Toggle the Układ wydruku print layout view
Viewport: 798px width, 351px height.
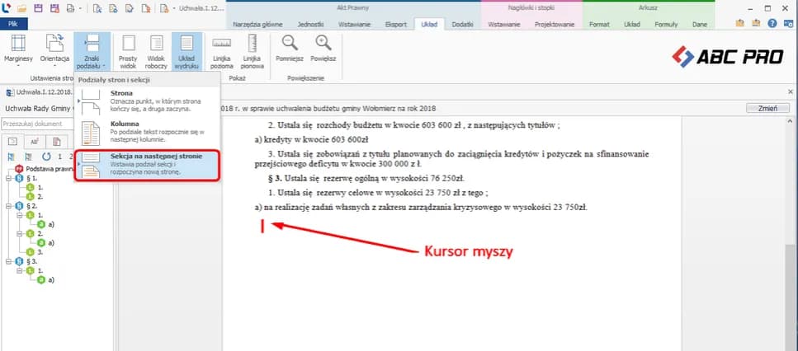187,51
